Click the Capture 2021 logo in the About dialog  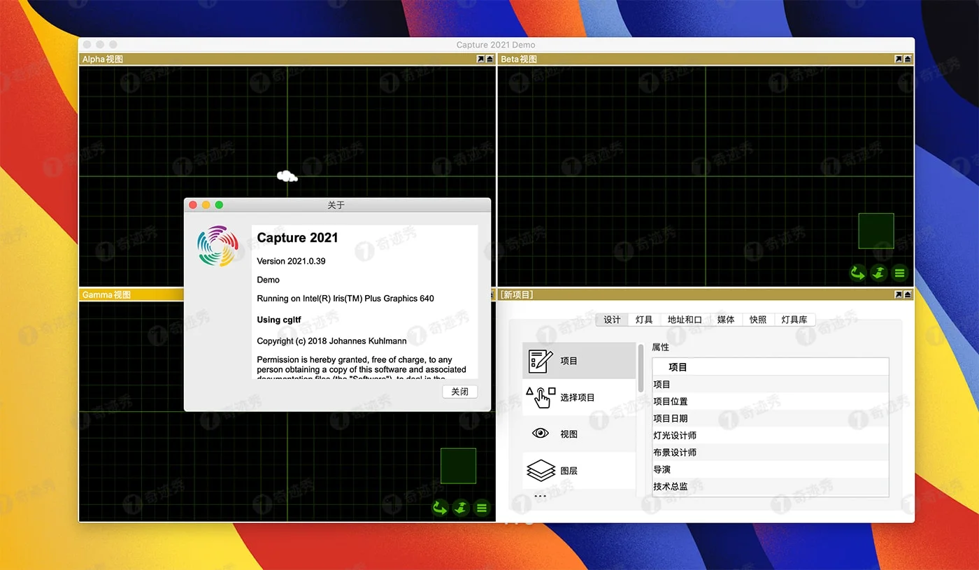click(x=217, y=246)
